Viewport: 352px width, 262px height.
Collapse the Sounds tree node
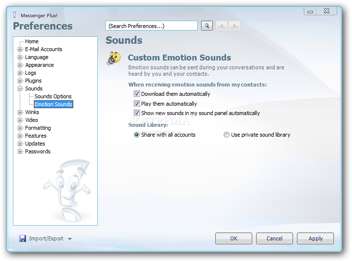tap(20, 88)
